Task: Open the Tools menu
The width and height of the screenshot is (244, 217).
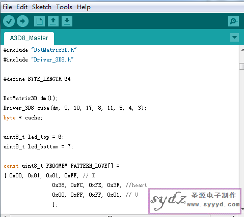Action: pyautogui.click(x=64, y=7)
